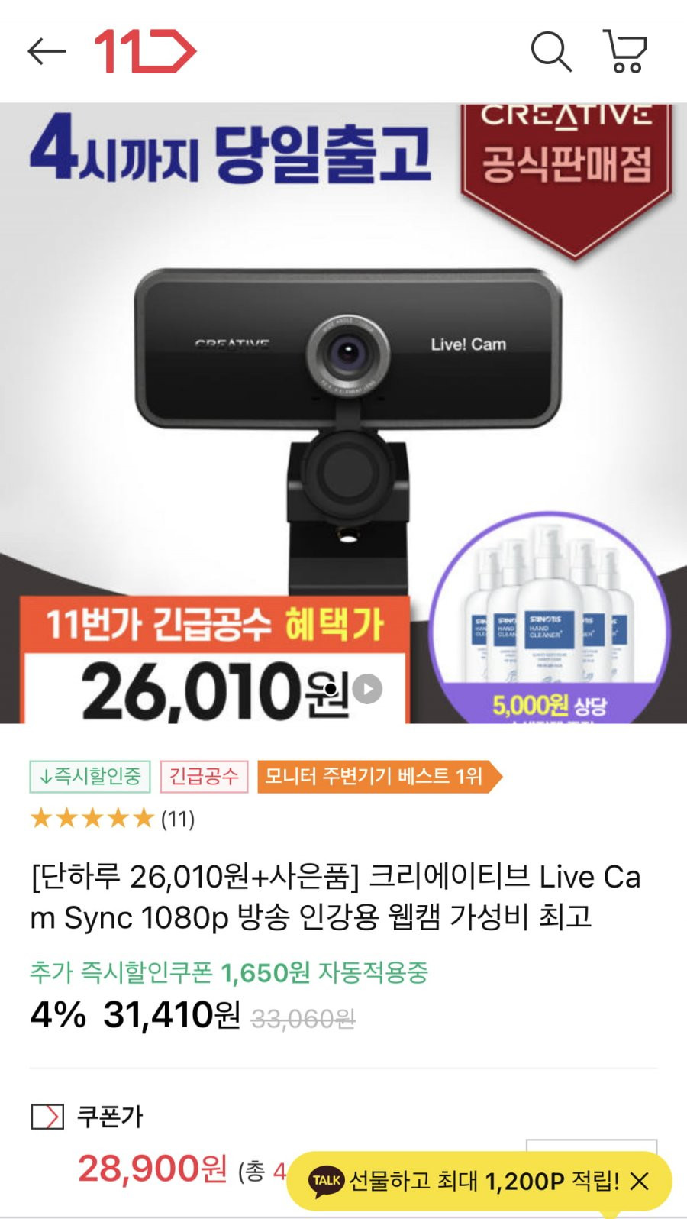Tap the 28,900원 coupon price
Image resolution: width=687 pixels, height=1219 pixels.
[x=153, y=1169]
